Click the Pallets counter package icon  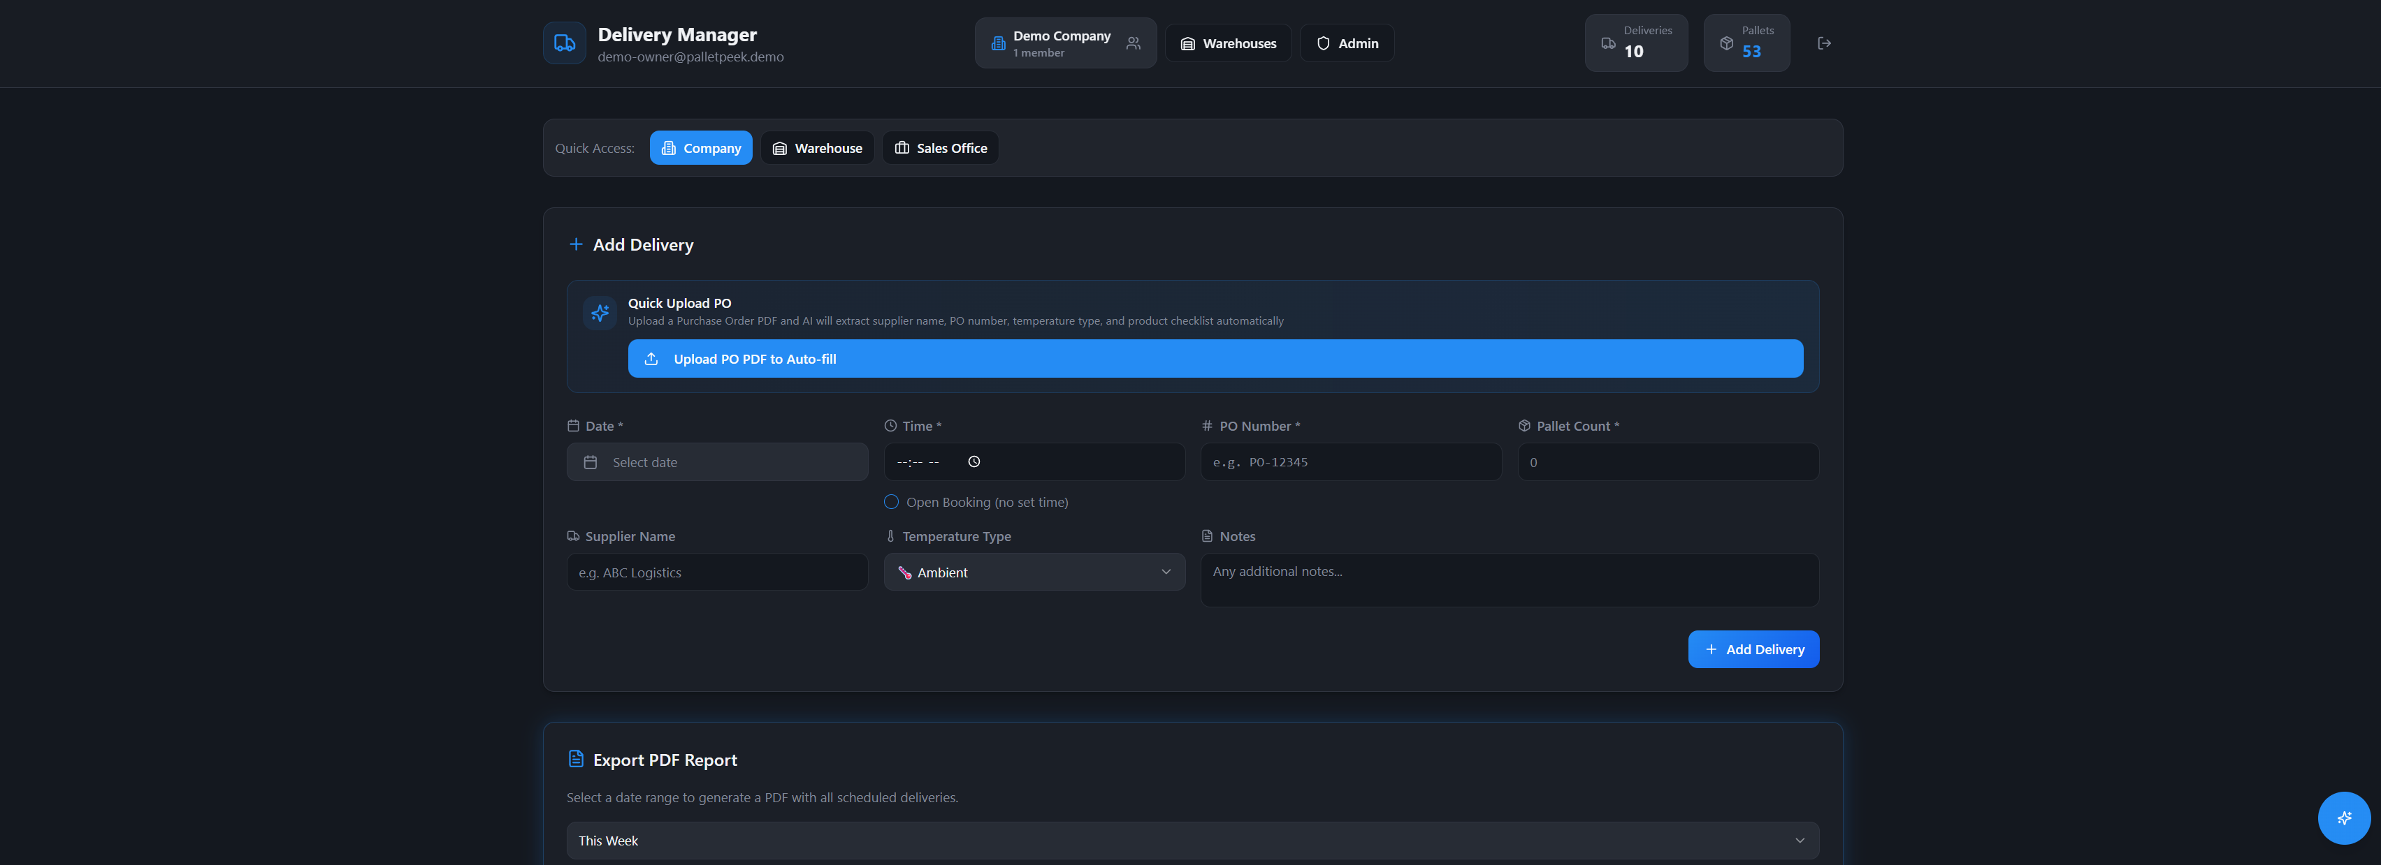tap(1727, 43)
